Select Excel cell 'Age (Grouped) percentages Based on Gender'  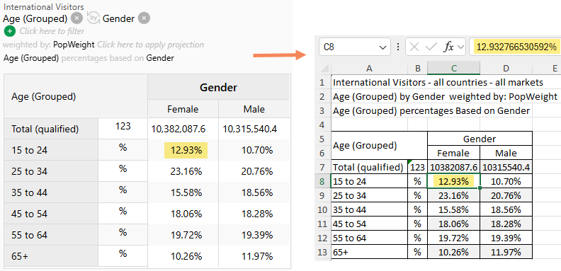(431, 111)
